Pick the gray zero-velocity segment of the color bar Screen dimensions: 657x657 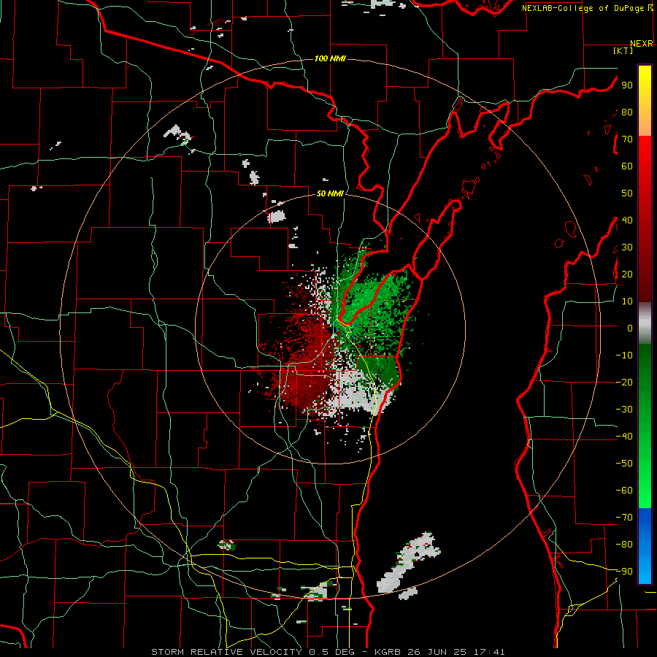point(645,323)
